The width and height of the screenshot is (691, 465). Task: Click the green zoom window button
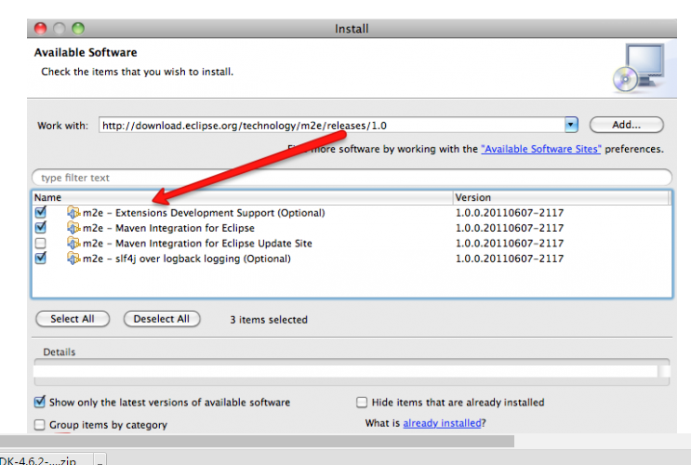(x=78, y=29)
